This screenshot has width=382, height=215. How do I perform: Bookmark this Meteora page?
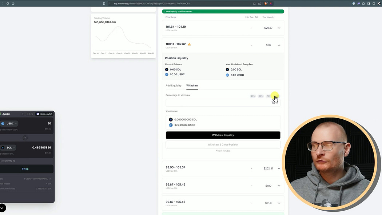104,3
